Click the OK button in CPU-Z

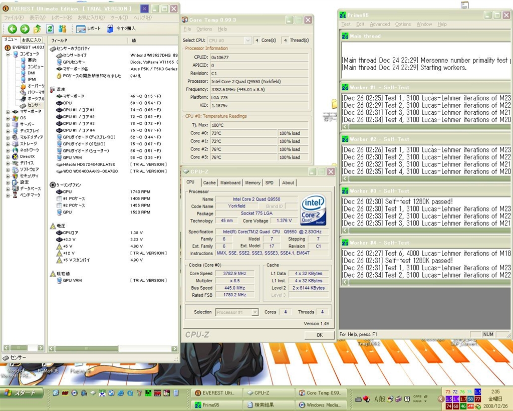[x=320, y=335]
